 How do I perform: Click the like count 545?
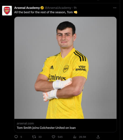tap(60, 137)
